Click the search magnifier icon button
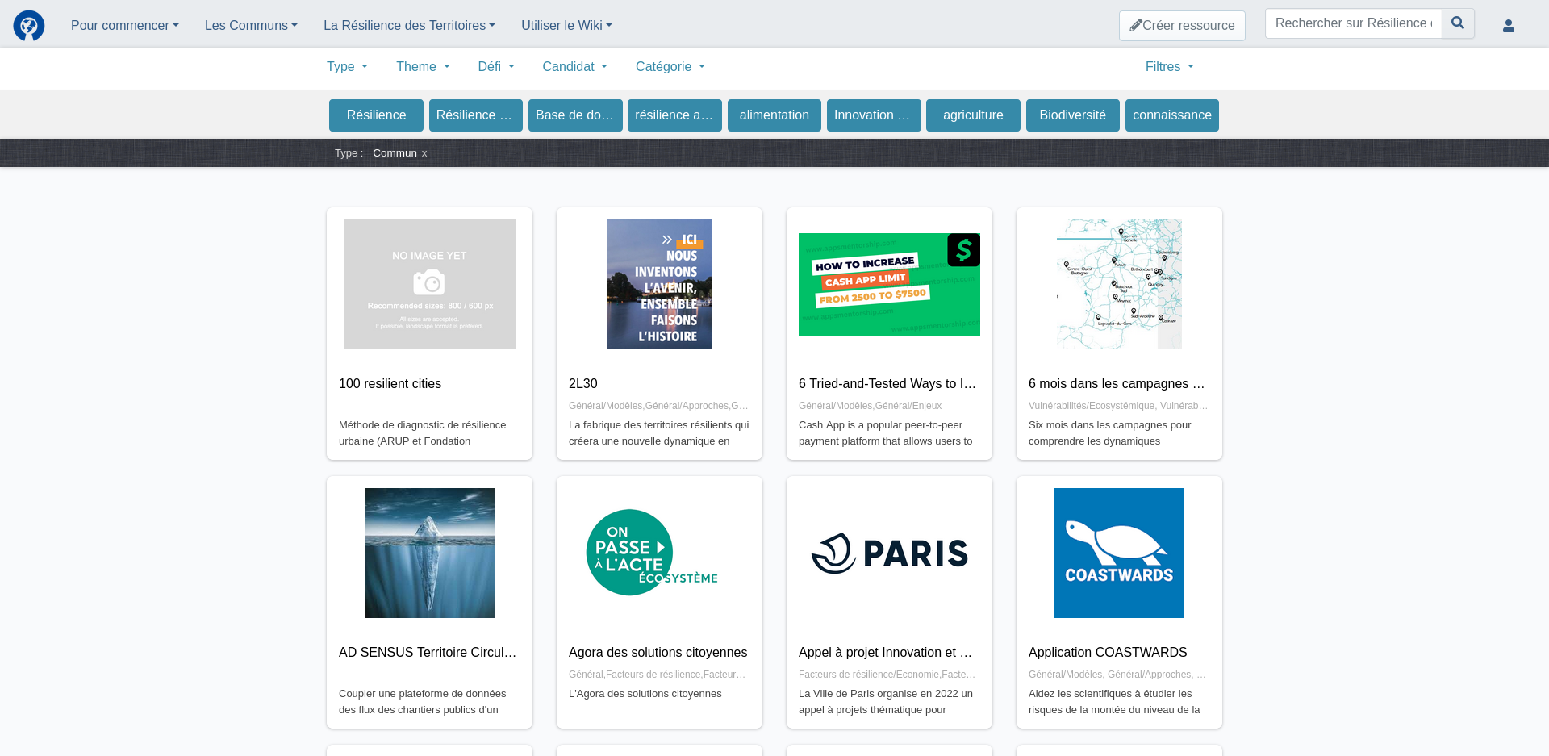The width and height of the screenshot is (1549, 756). pos(1458,23)
